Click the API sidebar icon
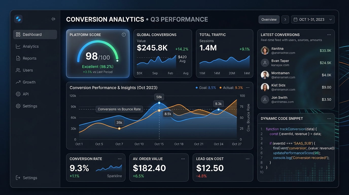The height and width of the screenshot is (195, 349). pyautogui.click(x=18, y=94)
